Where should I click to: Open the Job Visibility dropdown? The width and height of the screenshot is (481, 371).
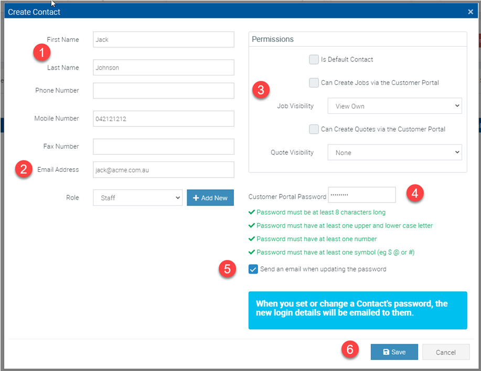(x=394, y=106)
